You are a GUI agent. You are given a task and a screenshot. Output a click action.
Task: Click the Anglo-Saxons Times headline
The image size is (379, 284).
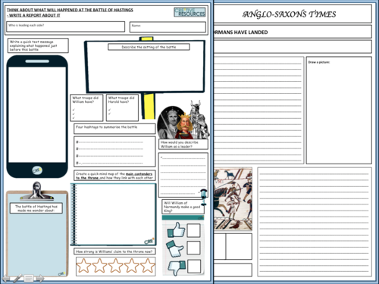290,14
